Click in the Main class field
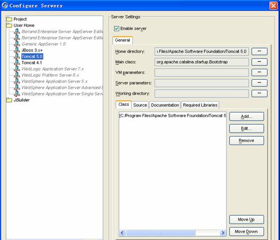 click(x=202, y=62)
